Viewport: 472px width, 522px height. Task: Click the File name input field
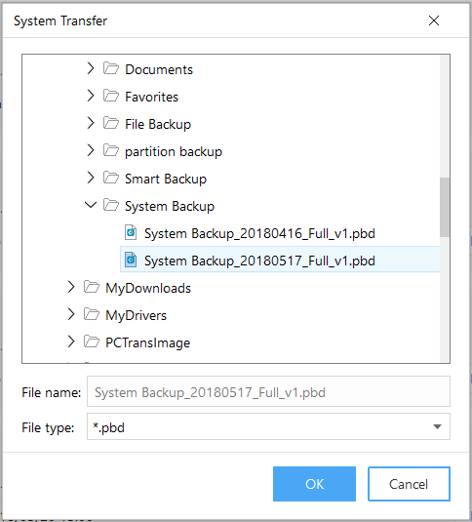(x=268, y=391)
